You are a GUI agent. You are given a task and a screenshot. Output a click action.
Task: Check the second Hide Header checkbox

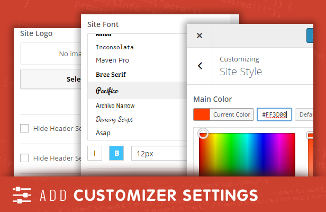24,158
